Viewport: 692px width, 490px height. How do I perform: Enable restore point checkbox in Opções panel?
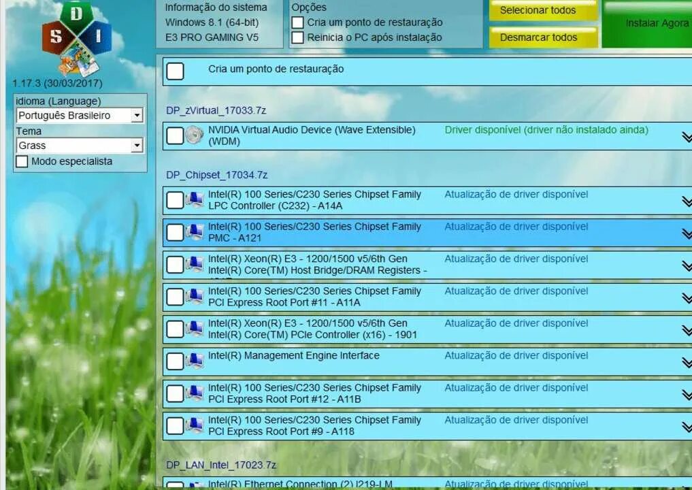(298, 22)
